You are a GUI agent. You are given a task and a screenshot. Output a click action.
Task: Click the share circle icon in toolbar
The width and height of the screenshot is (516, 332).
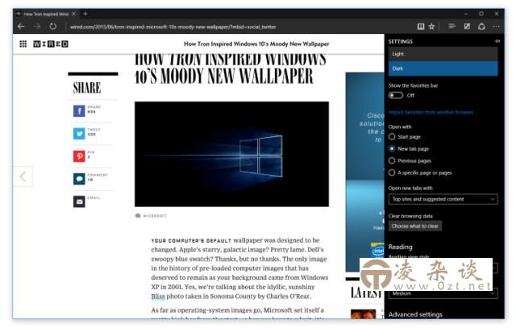point(481,27)
